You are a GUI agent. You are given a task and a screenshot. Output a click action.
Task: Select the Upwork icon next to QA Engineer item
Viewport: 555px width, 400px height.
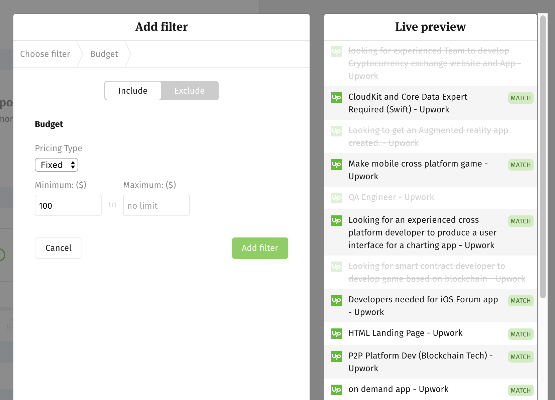pyautogui.click(x=337, y=197)
